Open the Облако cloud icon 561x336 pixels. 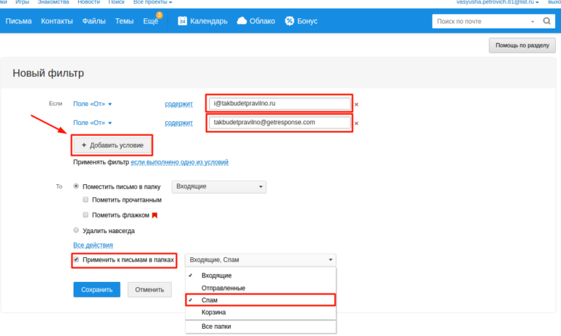[242, 21]
